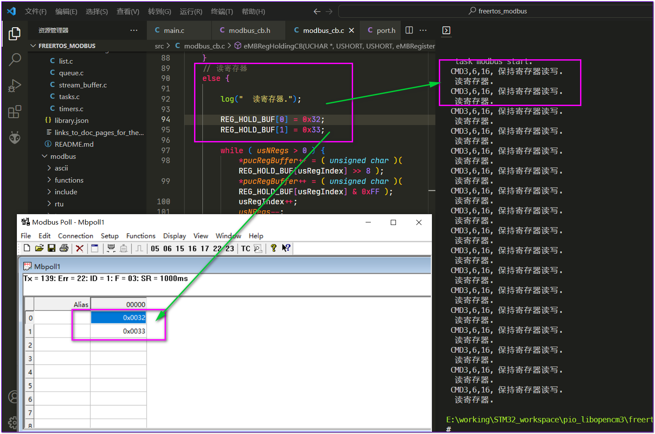
Task: Open Modbus Poll Display menu
Action: [175, 236]
